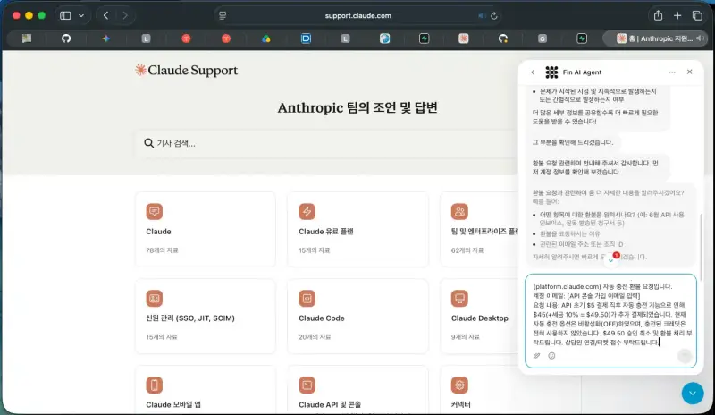Image resolution: width=715 pixels, height=415 pixels.
Task: Click the Claude 유료 플랜 lightning icon
Action: click(x=307, y=211)
